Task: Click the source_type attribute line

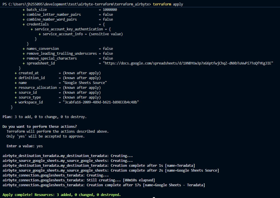Action: (58, 97)
